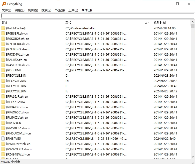Click folder icon of $RECYCLE.BIN on C:
The image size is (195, 164).
[3, 75]
